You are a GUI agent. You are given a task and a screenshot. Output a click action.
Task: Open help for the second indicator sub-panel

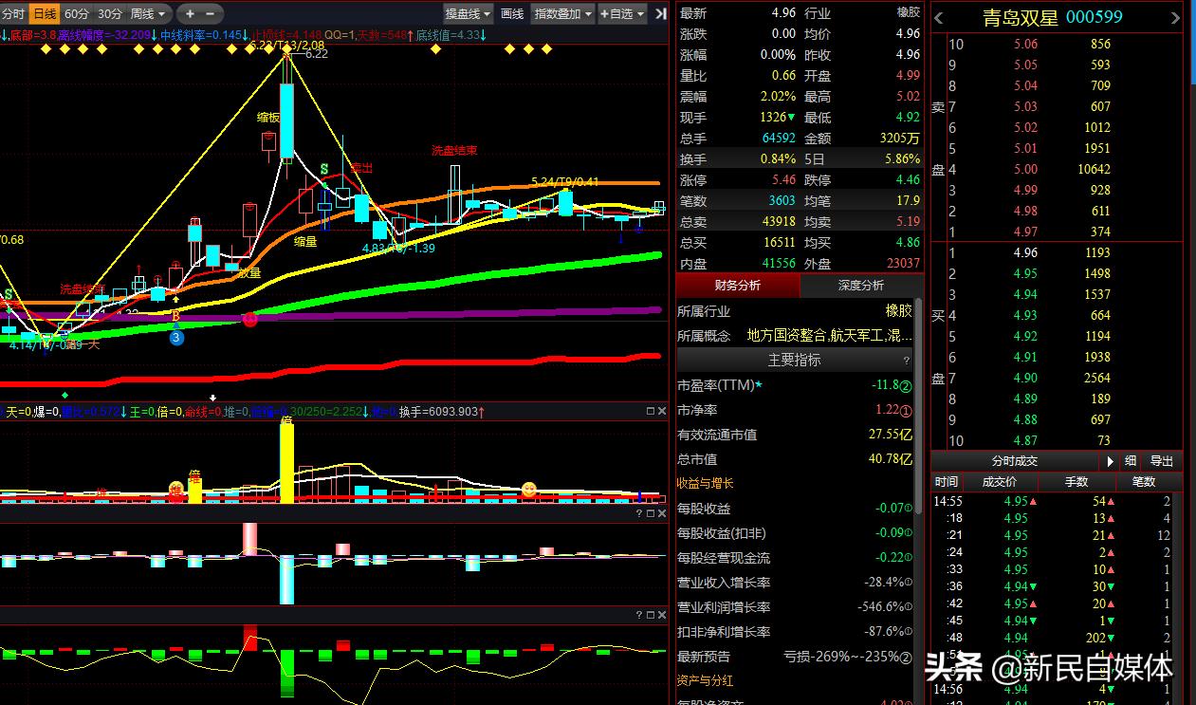tap(638, 513)
